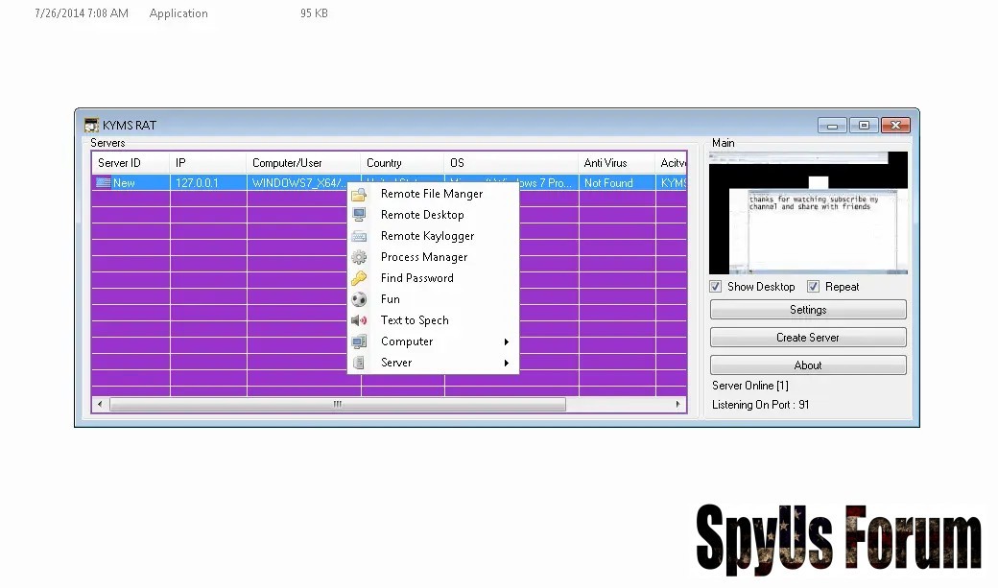Screen dimensions: 998x588
Task: Select the gear icon for Process Manager
Action: [x=359, y=257]
